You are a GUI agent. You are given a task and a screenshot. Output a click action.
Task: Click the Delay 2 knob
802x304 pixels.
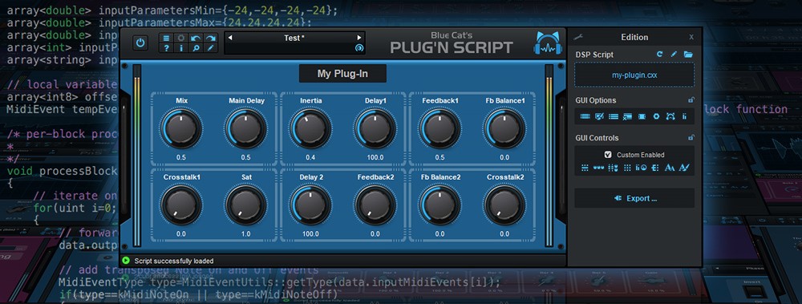tap(310, 205)
